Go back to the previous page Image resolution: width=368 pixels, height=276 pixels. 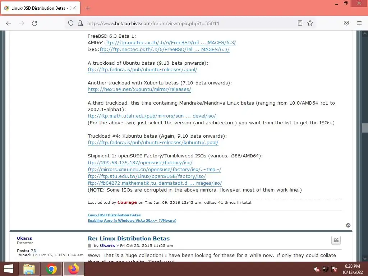(9, 23)
